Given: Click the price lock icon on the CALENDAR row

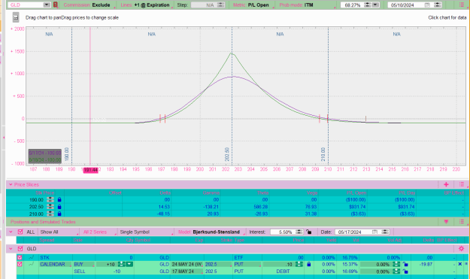Looking at the screenshot, I should (309, 264).
